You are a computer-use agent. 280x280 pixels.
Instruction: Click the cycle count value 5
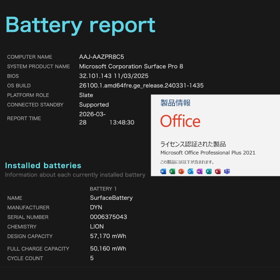[92, 258]
